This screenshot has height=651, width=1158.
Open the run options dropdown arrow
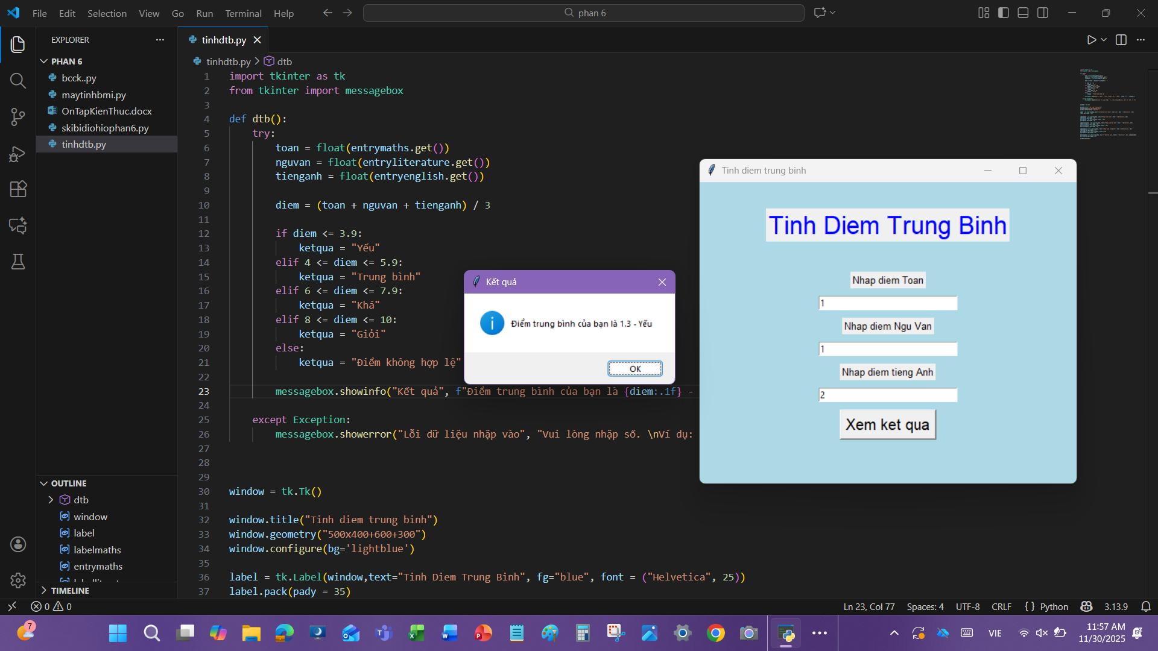[x=1104, y=40]
